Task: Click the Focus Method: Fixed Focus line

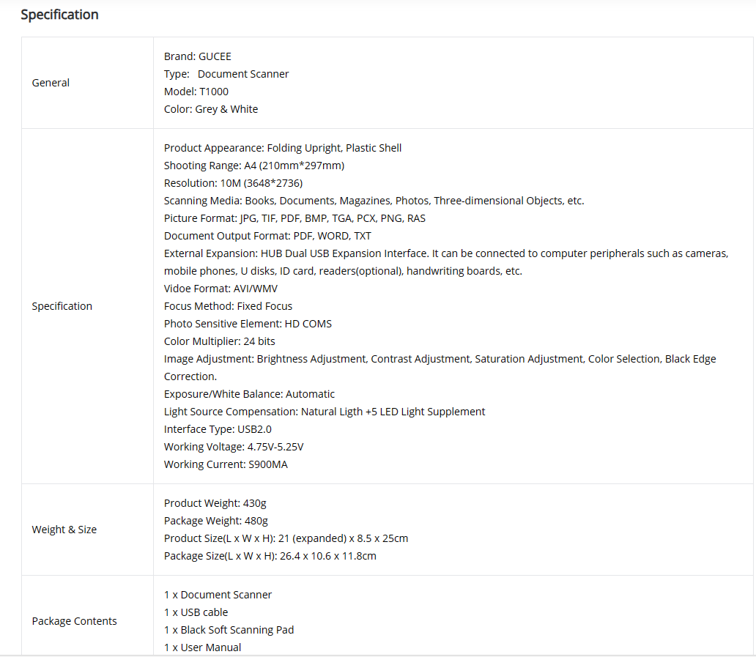Action: click(228, 306)
